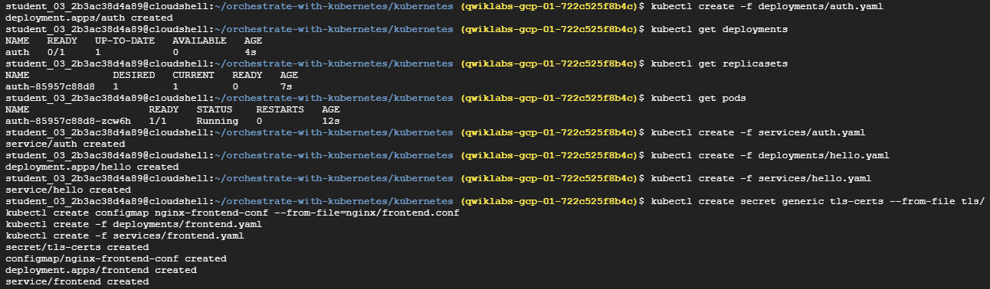This screenshot has height=289, width=990.
Task: Click the 'kubectl create secret generic tls-certs' command
Action: tap(818, 201)
